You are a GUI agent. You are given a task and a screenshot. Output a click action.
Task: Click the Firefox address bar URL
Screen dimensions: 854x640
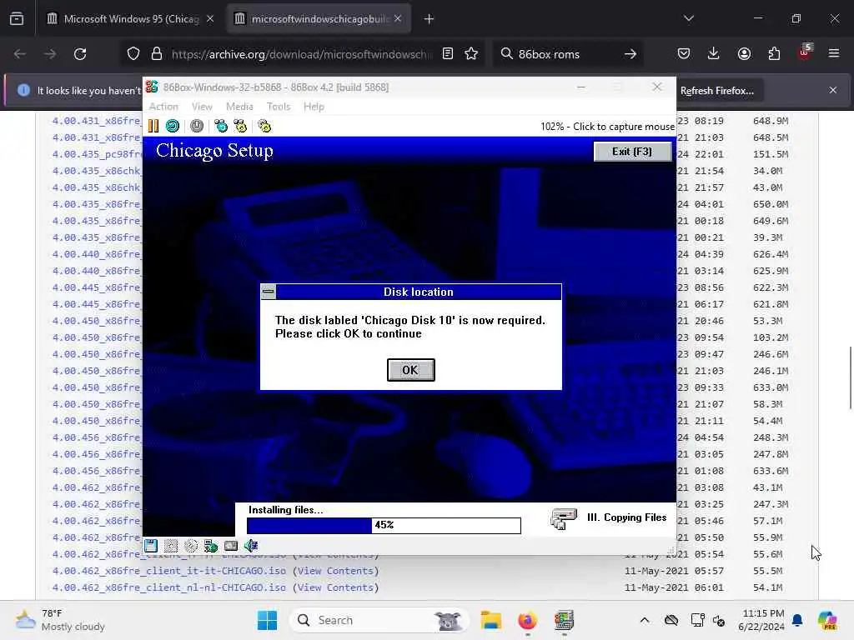click(302, 54)
